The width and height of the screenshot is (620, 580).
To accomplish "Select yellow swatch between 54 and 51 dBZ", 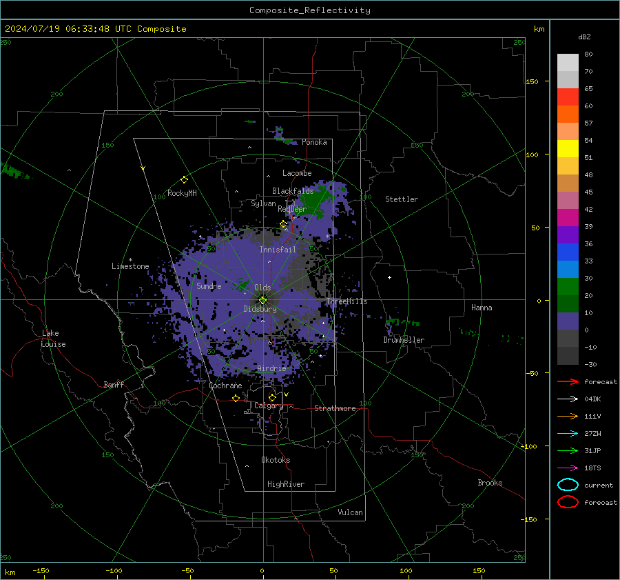I will pyautogui.click(x=568, y=149).
